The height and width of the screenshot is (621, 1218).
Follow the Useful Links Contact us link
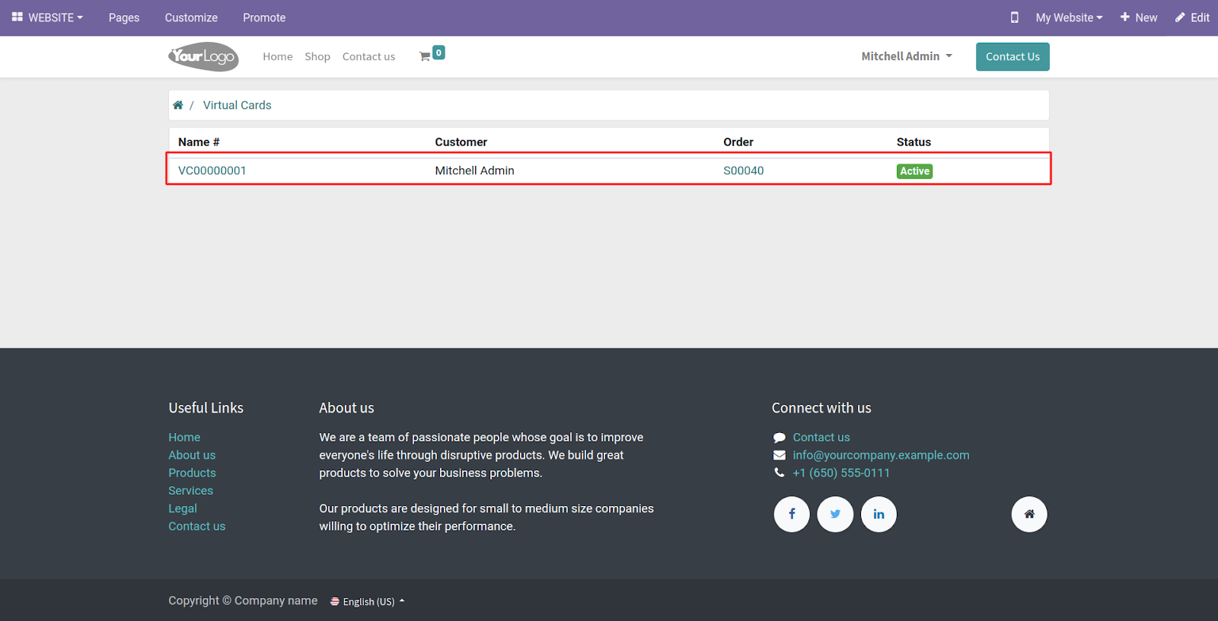click(x=196, y=526)
